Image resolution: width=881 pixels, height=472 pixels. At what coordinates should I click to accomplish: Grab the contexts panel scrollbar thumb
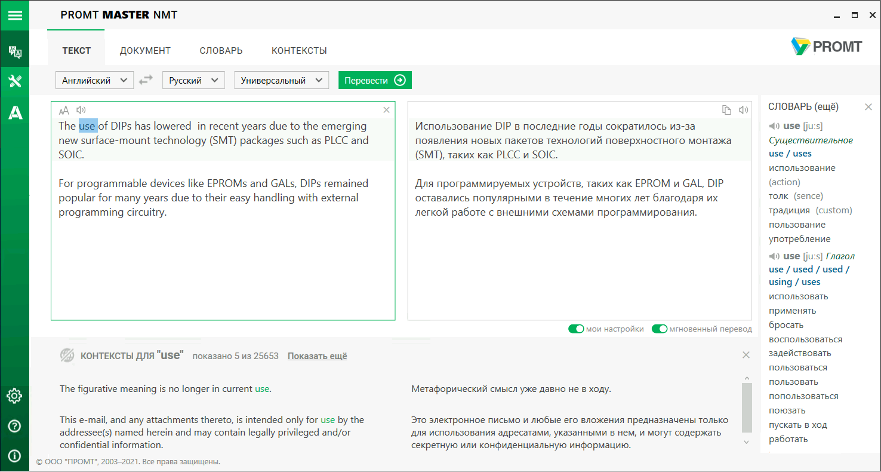click(x=747, y=408)
